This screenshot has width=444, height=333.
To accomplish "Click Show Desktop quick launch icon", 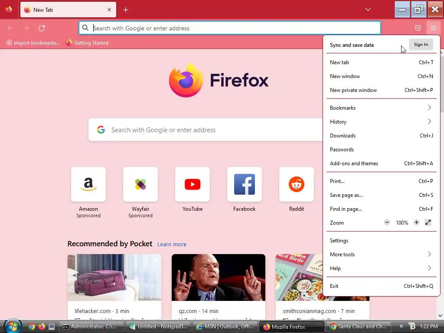I will click(52, 326).
